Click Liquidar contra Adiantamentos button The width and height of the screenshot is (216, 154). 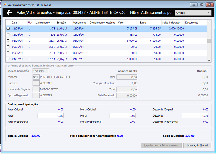161,145
